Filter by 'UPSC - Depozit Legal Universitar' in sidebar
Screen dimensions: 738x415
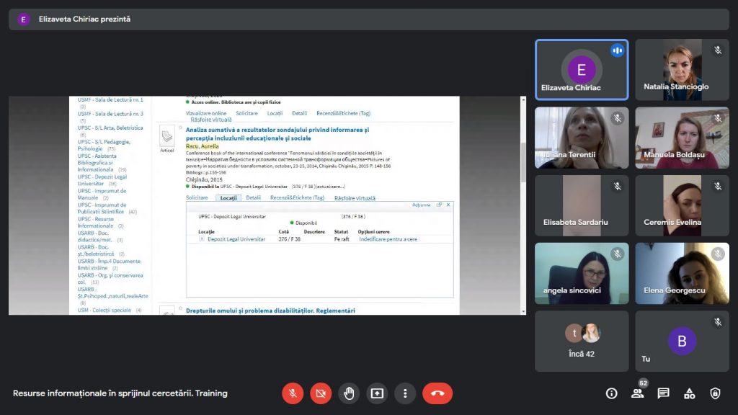tap(102, 180)
